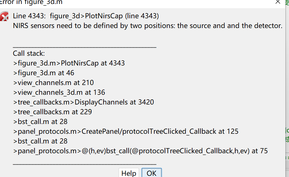This screenshot has height=177, width=289.
Task: Select stack entry 'view_channels_3d.m at 136'
Action: [59, 92]
